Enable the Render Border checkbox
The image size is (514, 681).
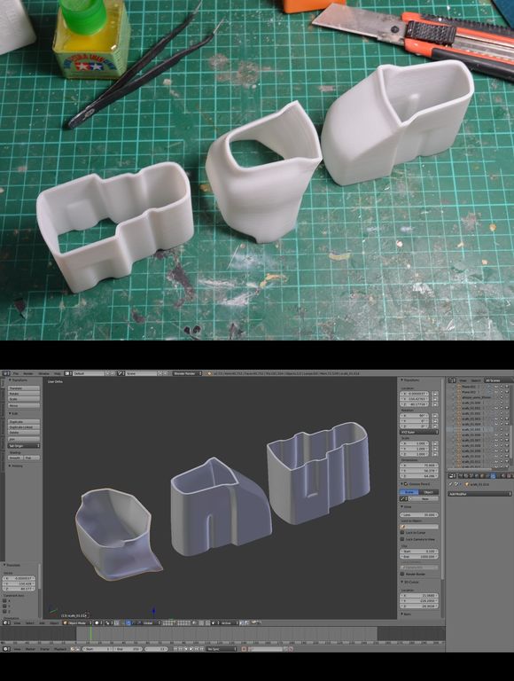tap(402, 574)
